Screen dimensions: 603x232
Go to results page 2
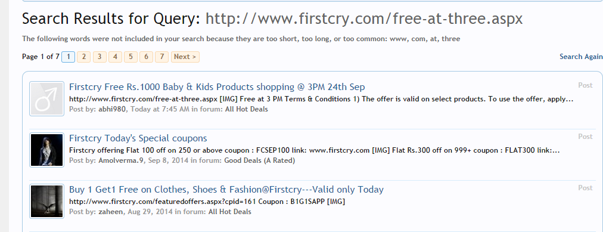(84, 57)
